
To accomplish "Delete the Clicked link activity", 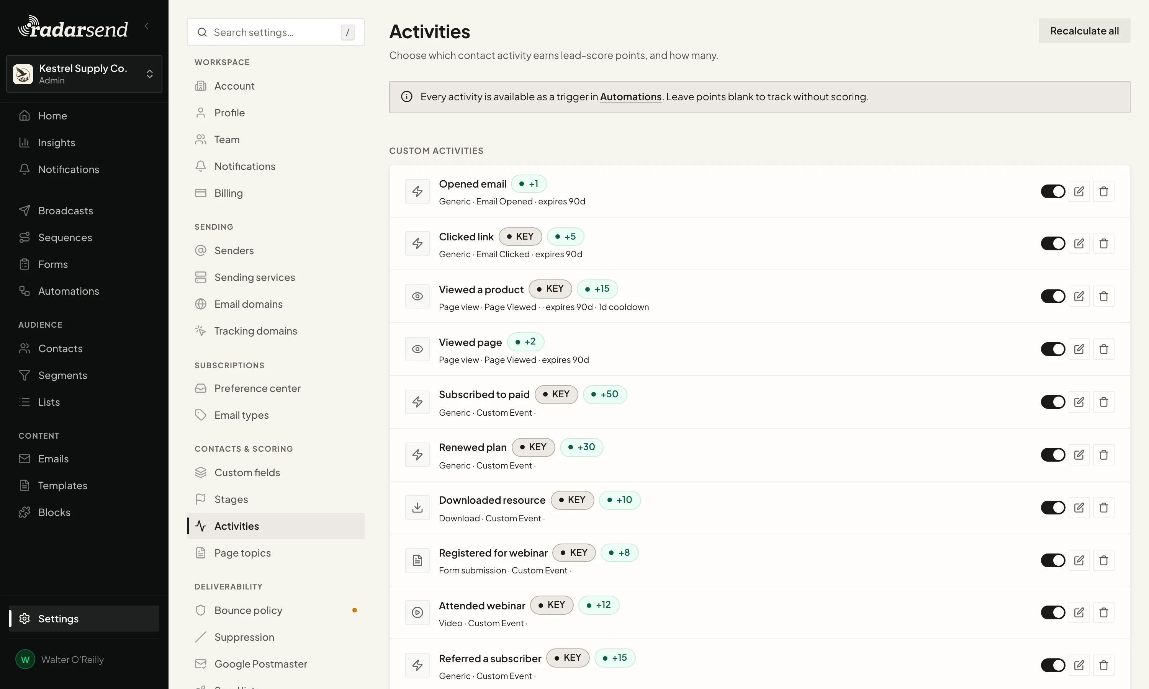I will point(1103,244).
